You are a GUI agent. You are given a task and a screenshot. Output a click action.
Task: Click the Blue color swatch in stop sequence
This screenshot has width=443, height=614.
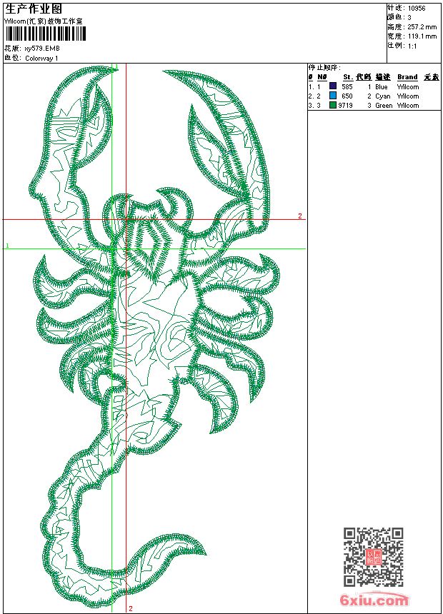pyautogui.click(x=333, y=86)
